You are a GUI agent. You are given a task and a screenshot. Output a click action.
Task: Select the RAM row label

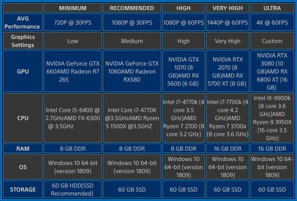[23, 148]
